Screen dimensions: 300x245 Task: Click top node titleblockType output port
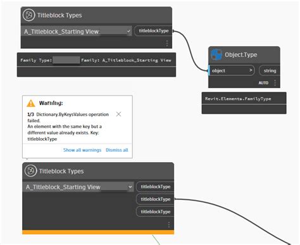pos(154,31)
